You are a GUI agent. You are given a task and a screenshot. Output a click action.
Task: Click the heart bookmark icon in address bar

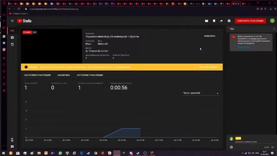pyautogui.click(x=265, y=9)
